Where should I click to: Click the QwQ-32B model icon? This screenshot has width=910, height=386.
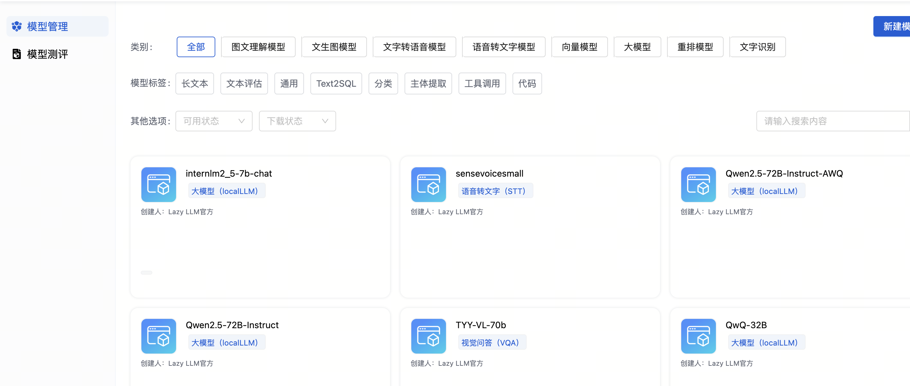[x=698, y=336]
